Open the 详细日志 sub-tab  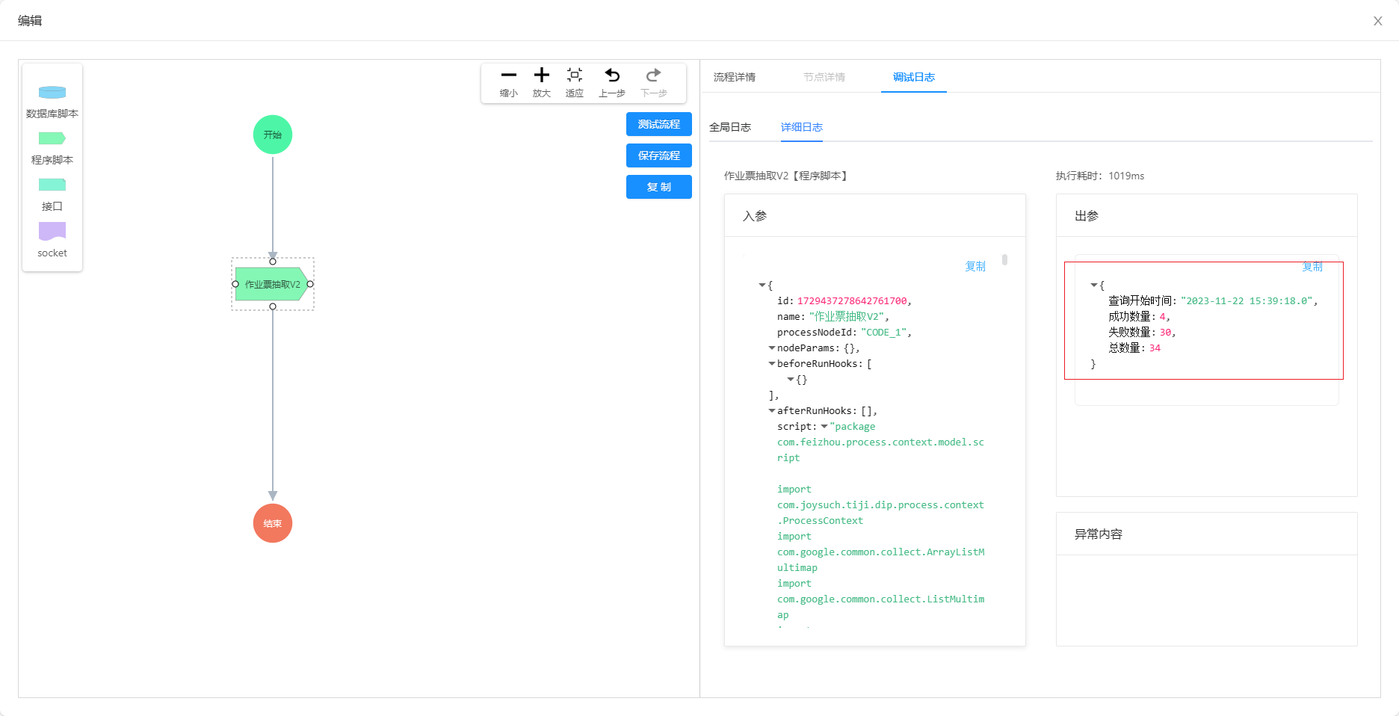click(x=802, y=127)
